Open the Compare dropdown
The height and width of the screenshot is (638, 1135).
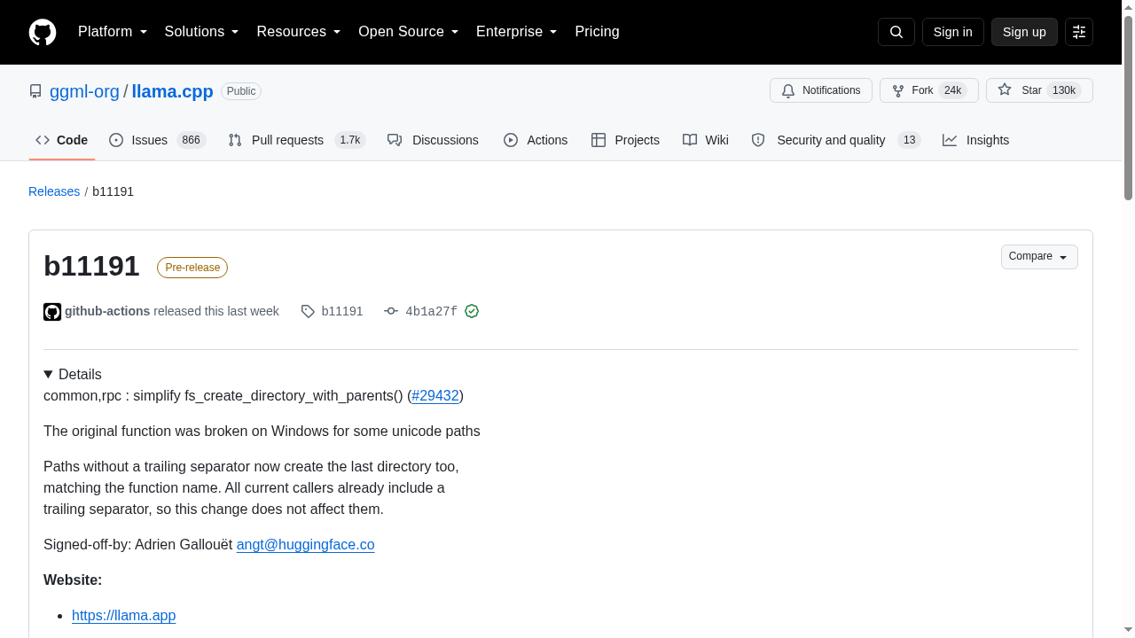coord(1039,257)
